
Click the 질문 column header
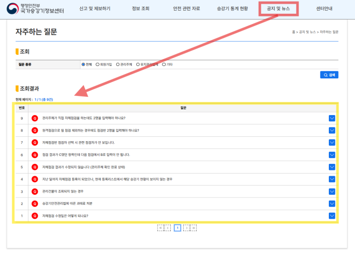pyautogui.click(x=183, y=108)
